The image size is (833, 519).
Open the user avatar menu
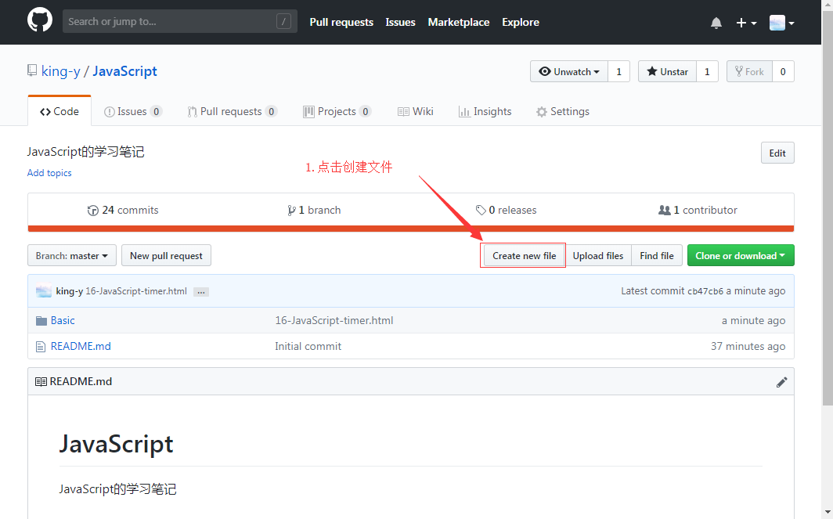click(x=781, y=23)
